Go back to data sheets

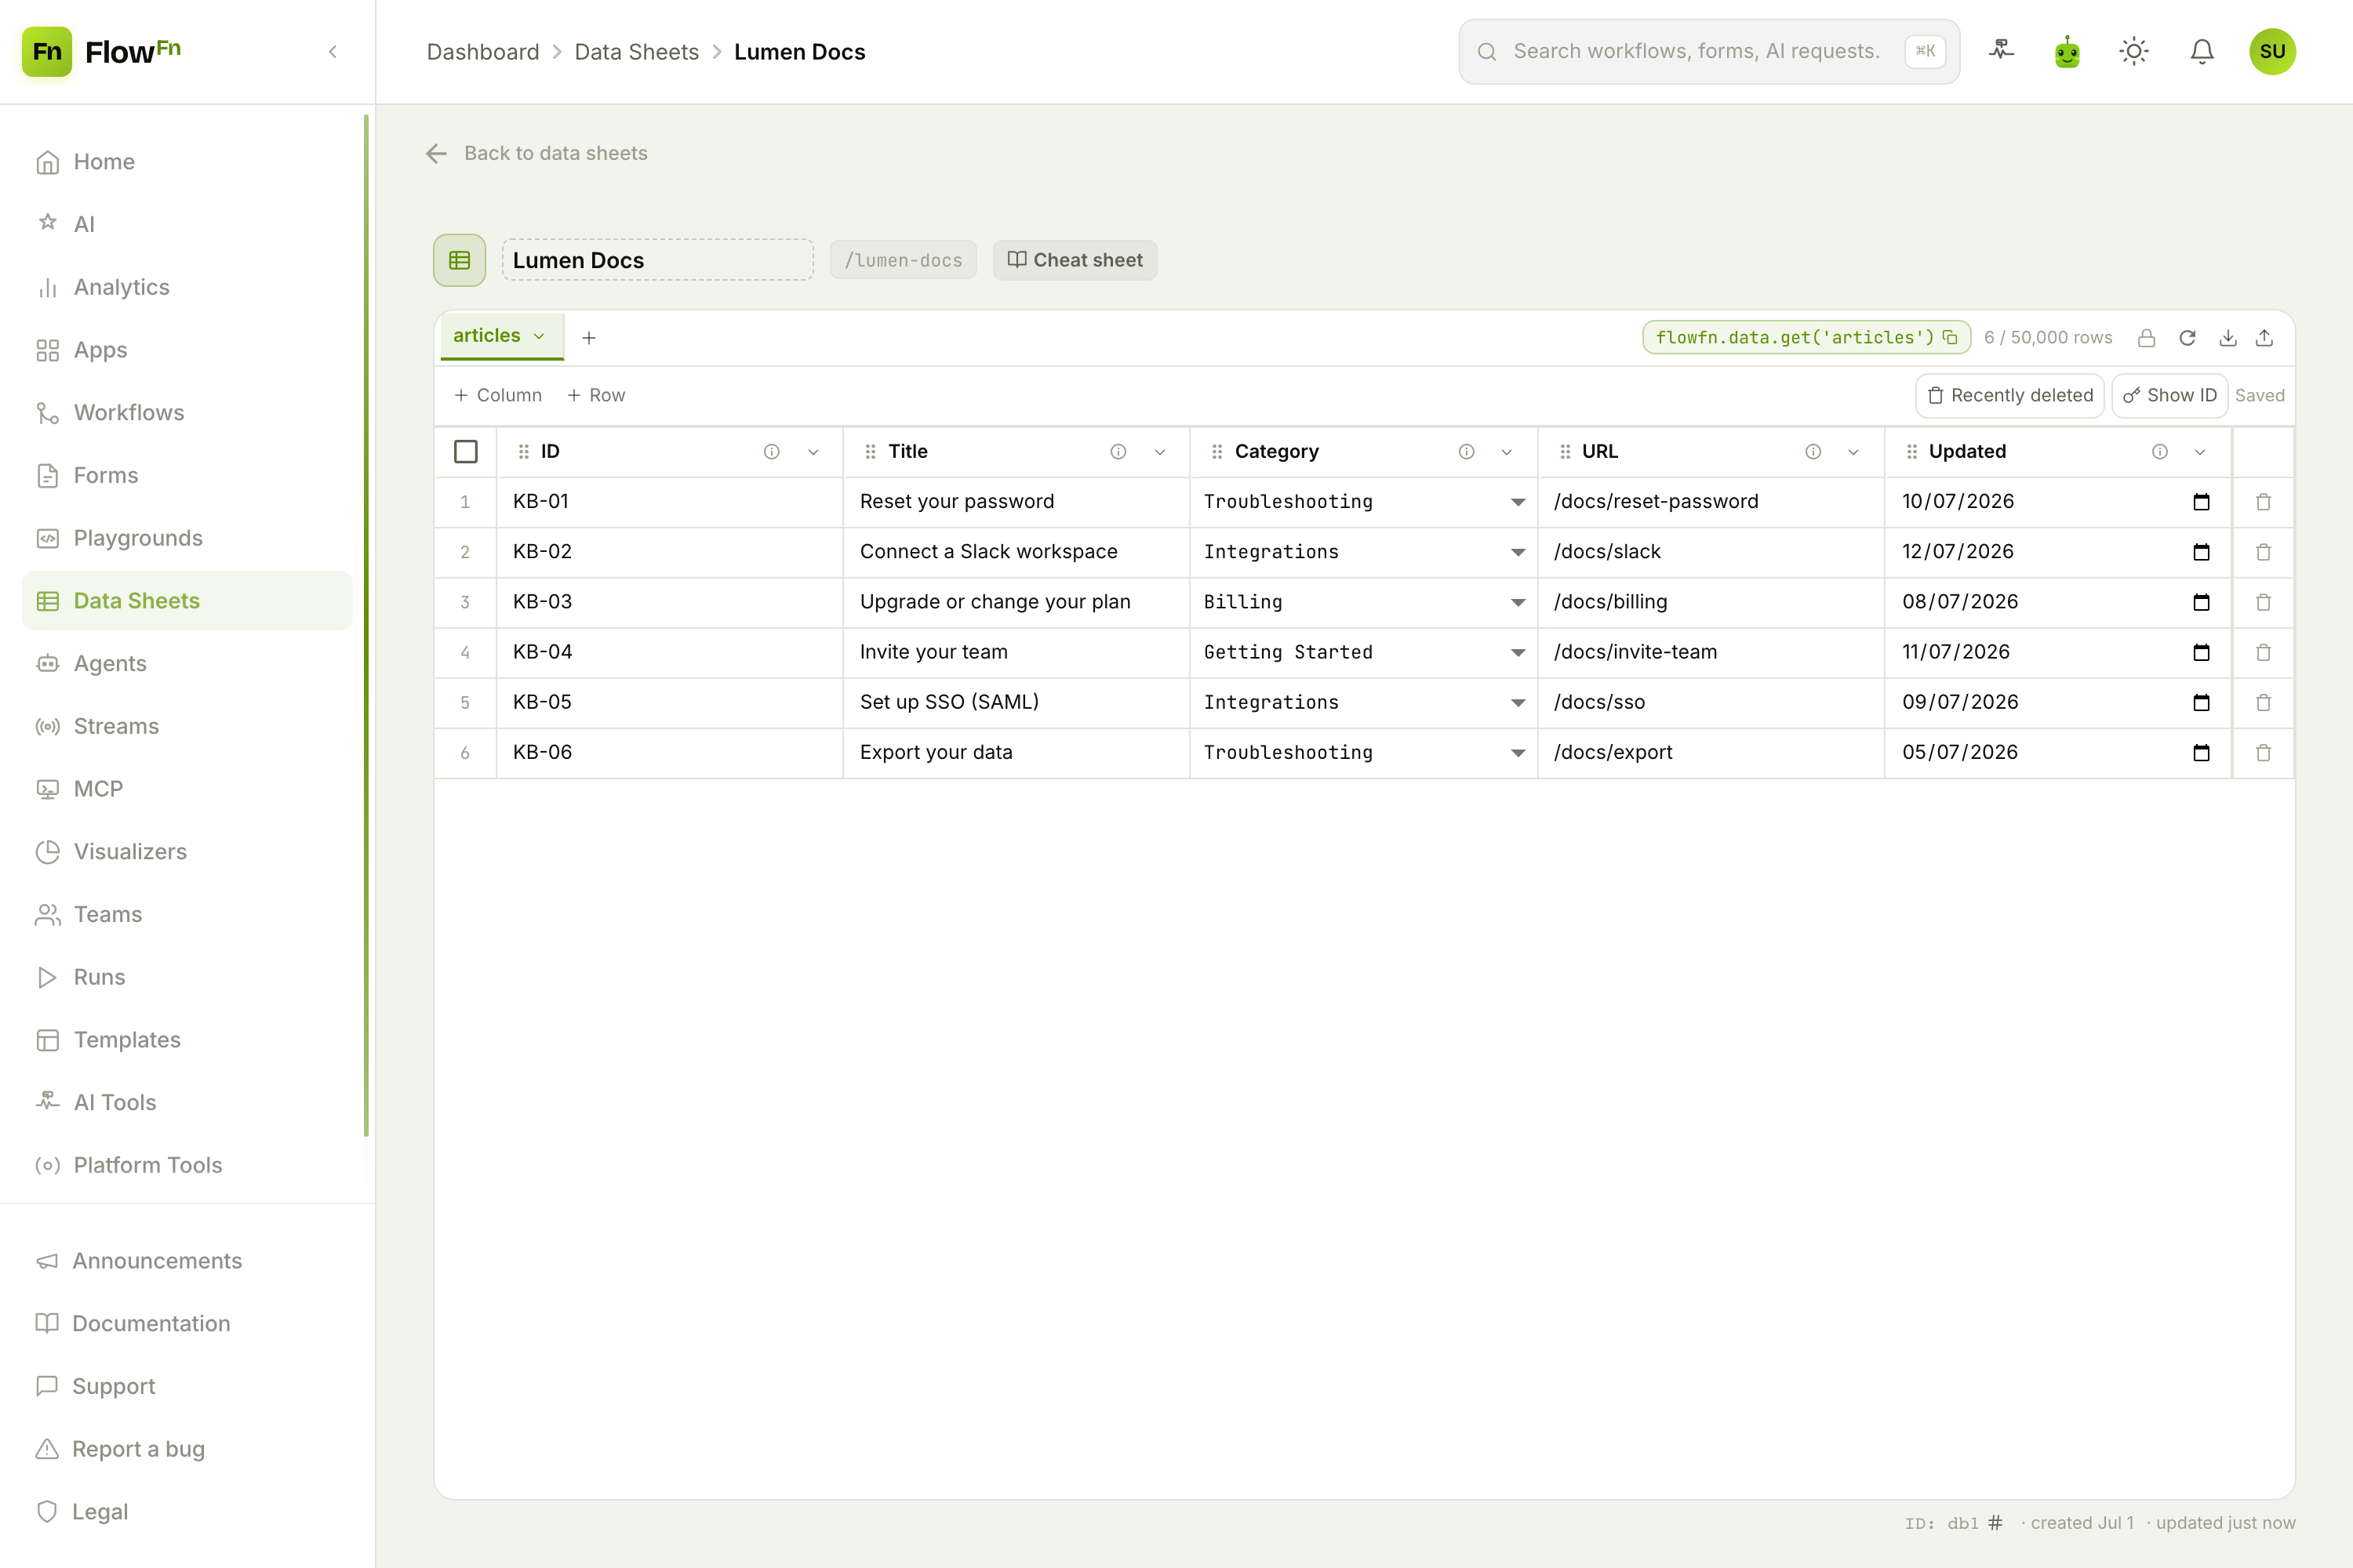point(537,153)
